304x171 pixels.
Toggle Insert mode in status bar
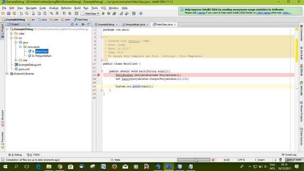coord(261,160)
